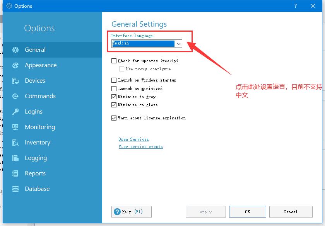Click the Help (F1) button
Viewport: 325px width, 226px height.
pyautogui.click(x=131, y=211)
